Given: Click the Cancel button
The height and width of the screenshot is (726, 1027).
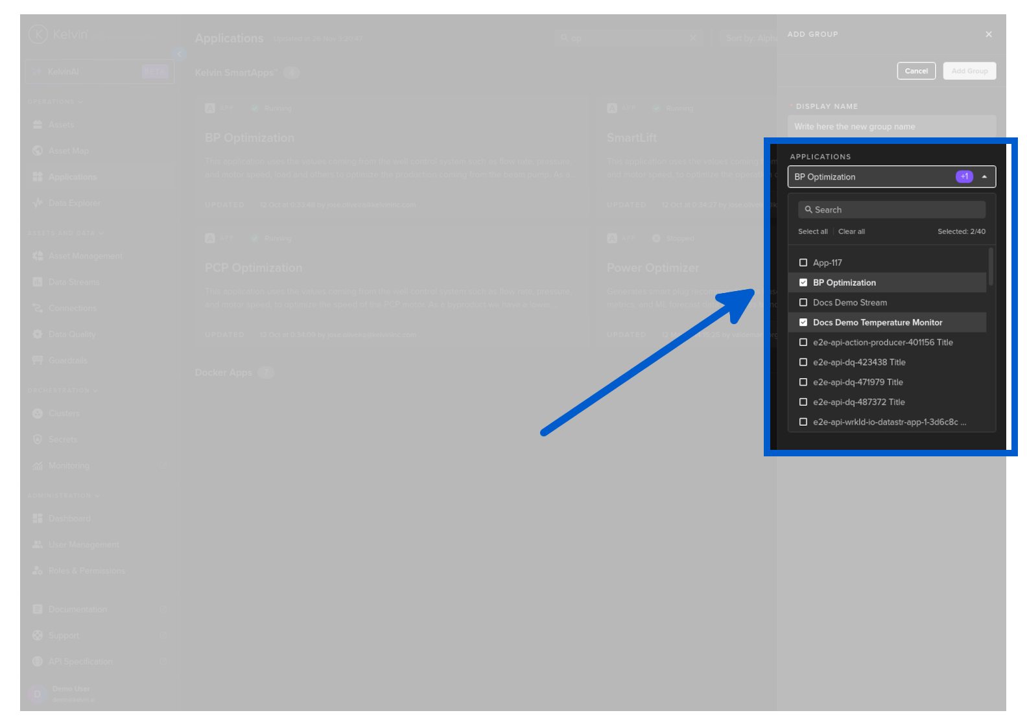Looking at the screenshot, I should (x=915, y=71).
